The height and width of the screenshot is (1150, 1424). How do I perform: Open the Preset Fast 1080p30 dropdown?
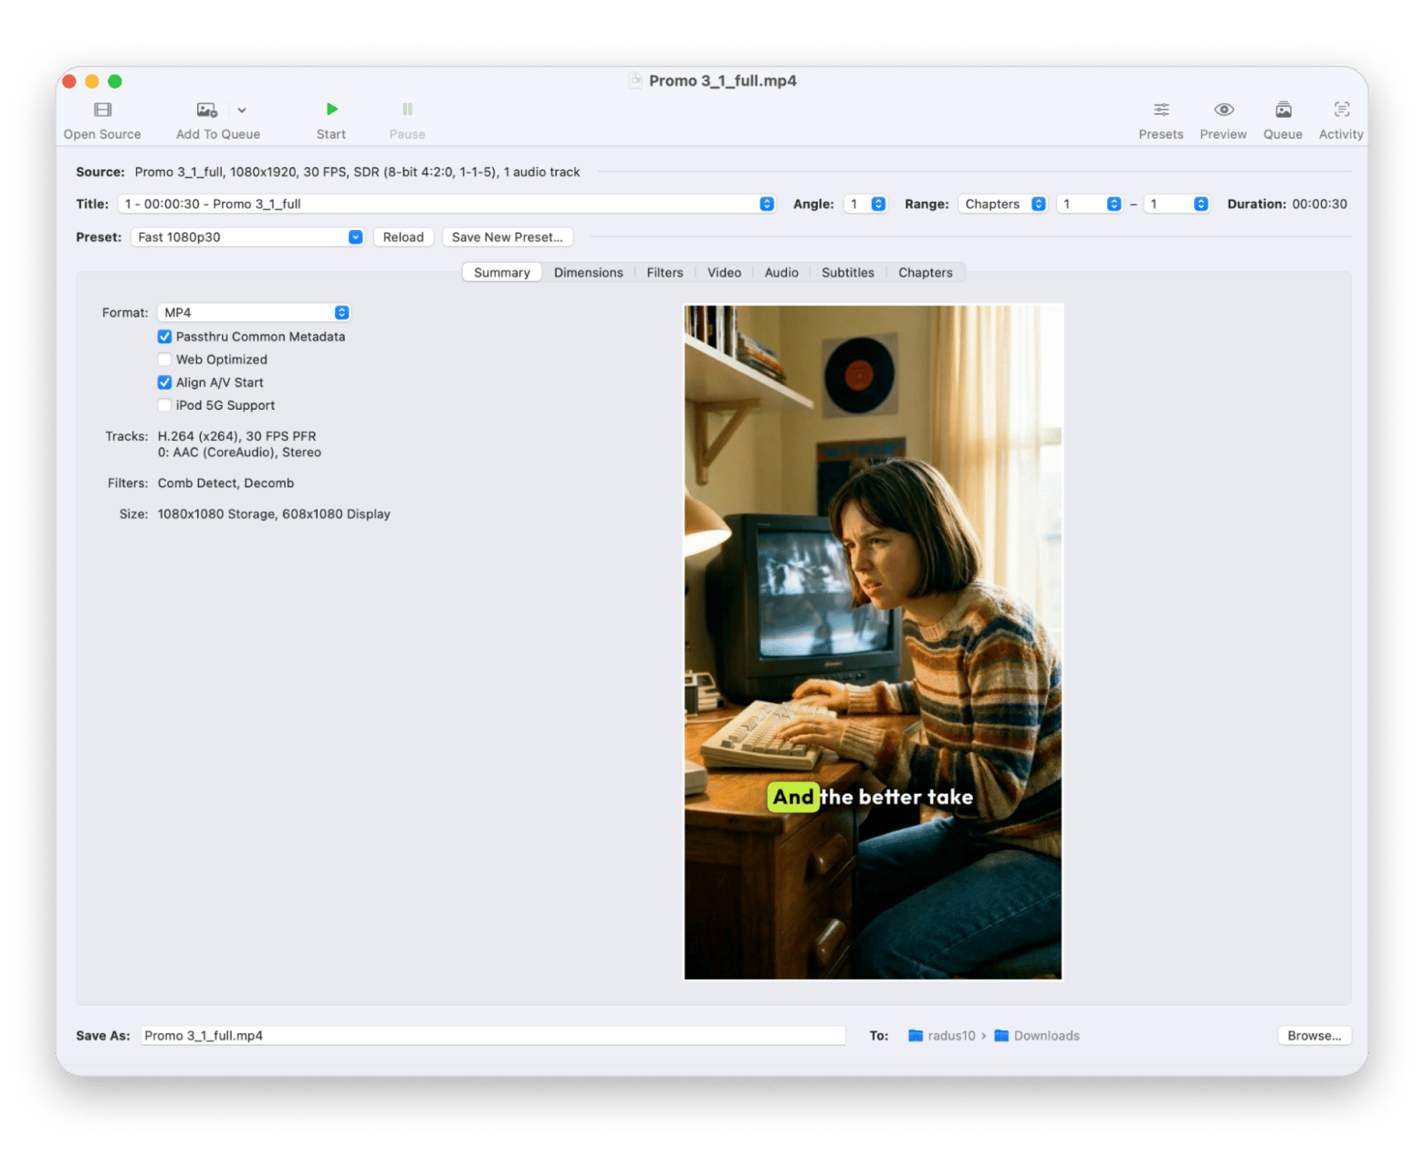tap(247, 237)
